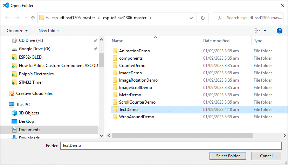Click the Desktop icon in the navigation pane
This screenshot has width=288, height=165.
(x=14, y=121)
